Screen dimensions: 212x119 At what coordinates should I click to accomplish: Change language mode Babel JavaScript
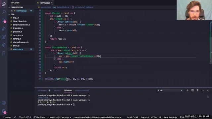170,117
